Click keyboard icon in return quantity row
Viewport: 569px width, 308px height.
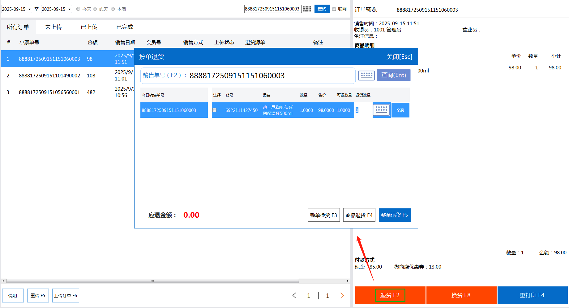(x=381, y=110)
